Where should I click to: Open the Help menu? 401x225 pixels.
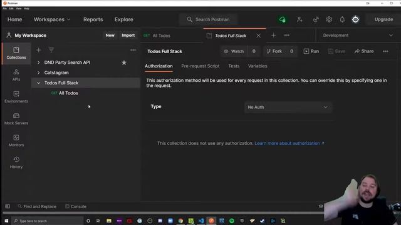pos(26,8)
